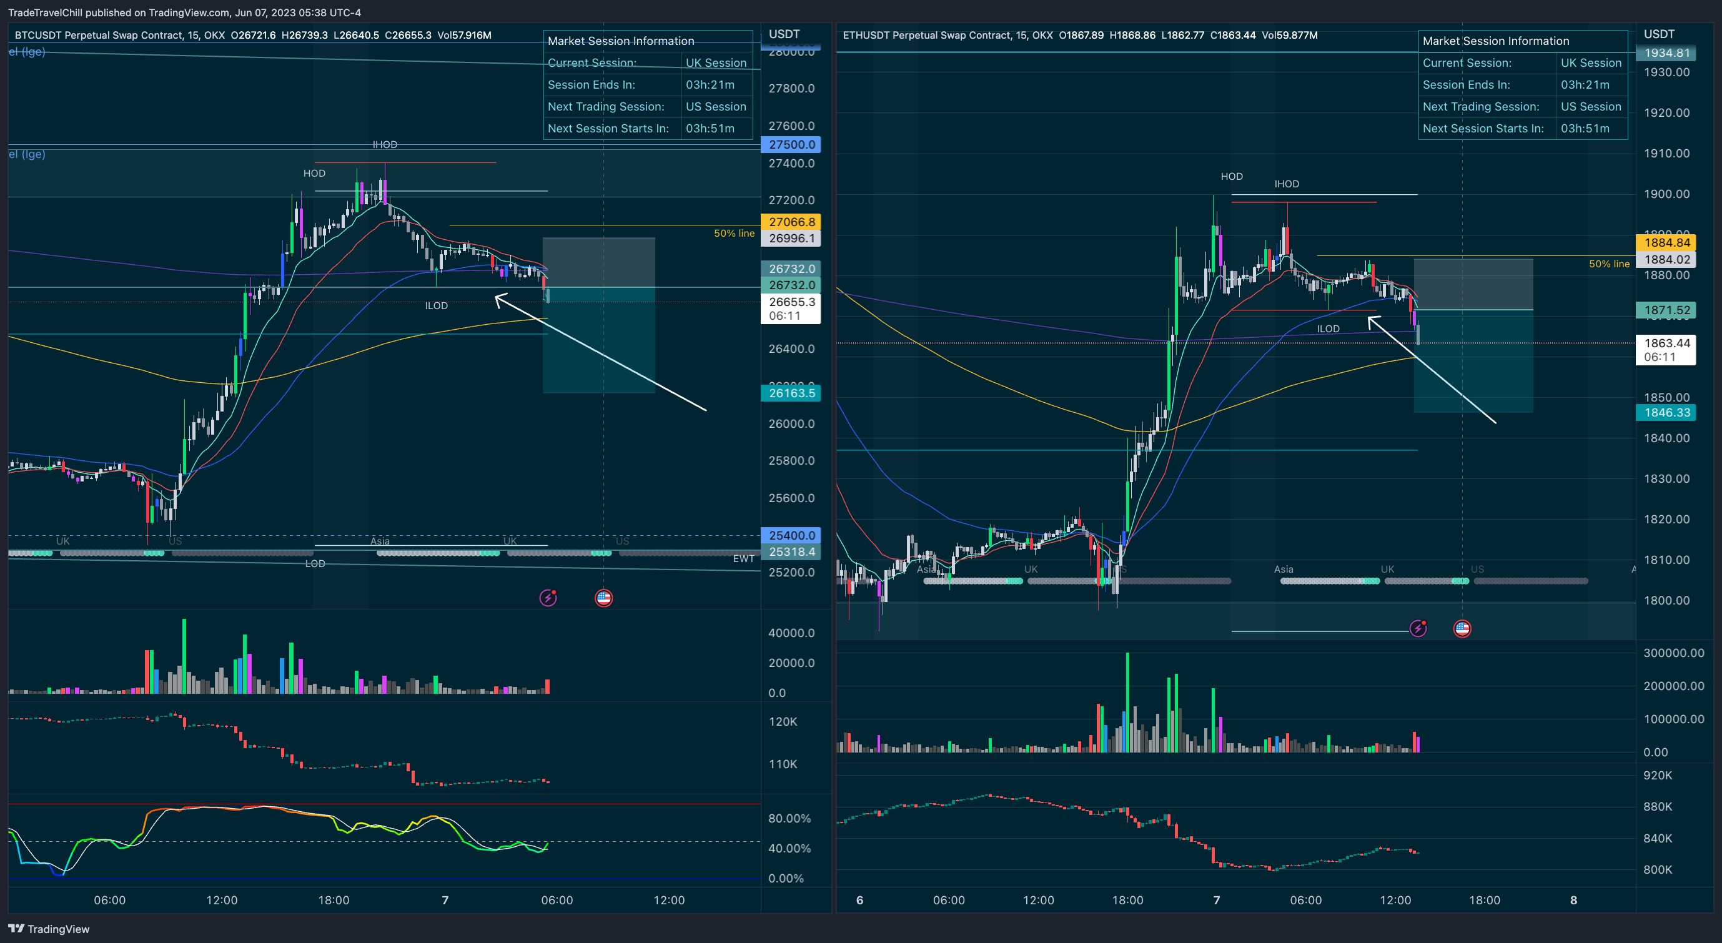Image resolution: width=1722 pixels, height=943 pixels.
Task: Click the 25400.0 blue price label
Action: 791,535
